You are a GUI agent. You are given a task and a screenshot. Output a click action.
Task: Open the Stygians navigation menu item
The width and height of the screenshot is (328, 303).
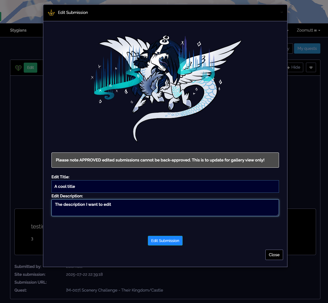click(x=18, y=30)
